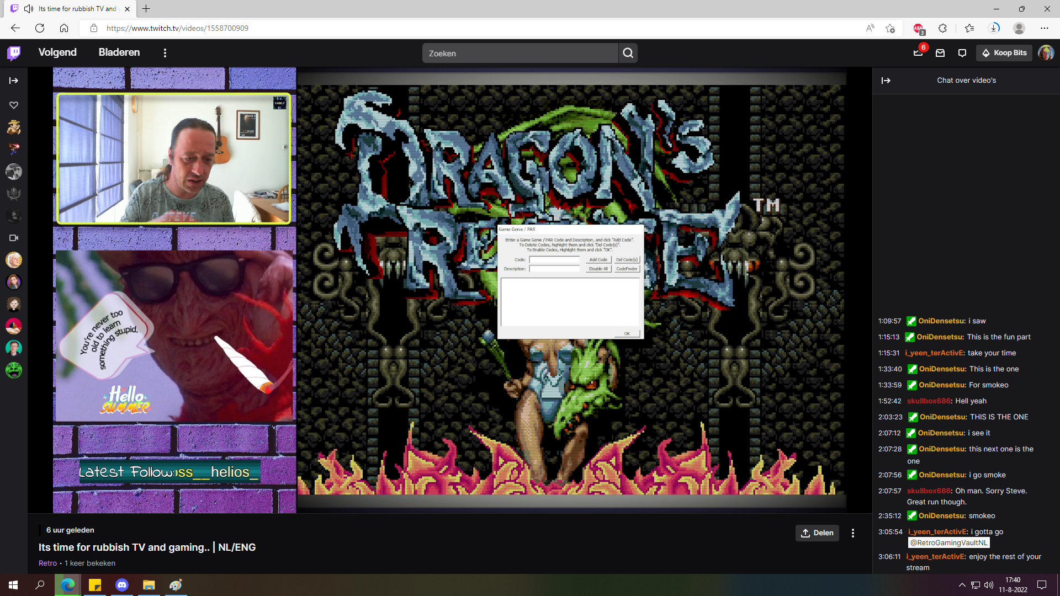Open video options three-dot menu
Screen dimensions: 1060x596
[x=853, y=533]
